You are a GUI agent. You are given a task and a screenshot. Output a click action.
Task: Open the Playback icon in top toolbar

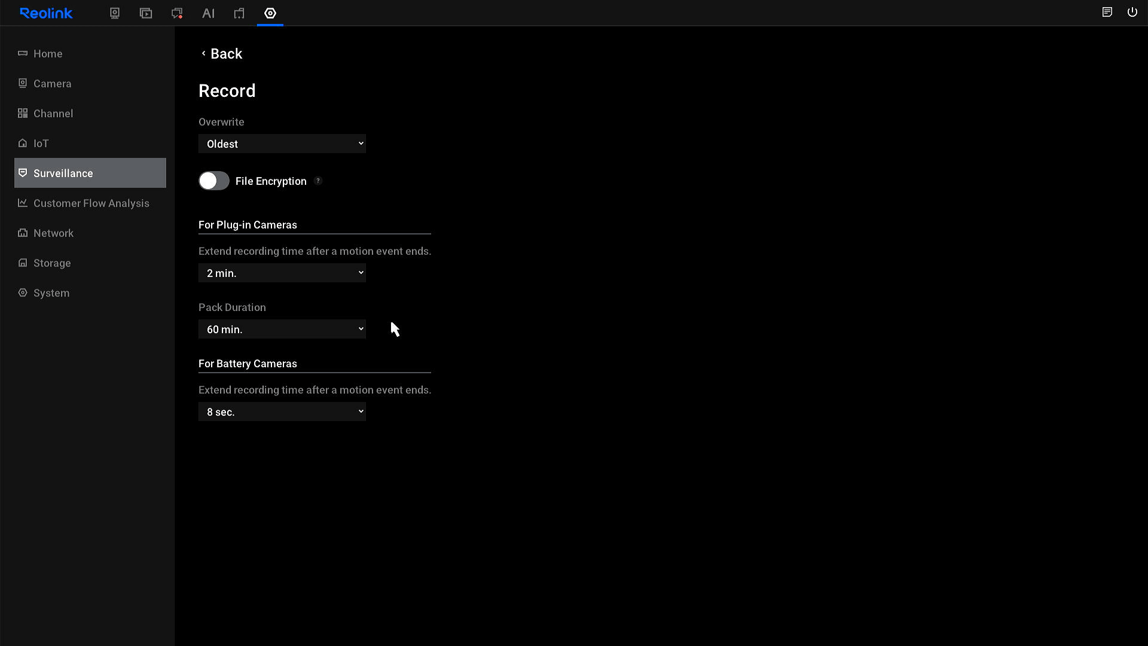pos(146,13)
